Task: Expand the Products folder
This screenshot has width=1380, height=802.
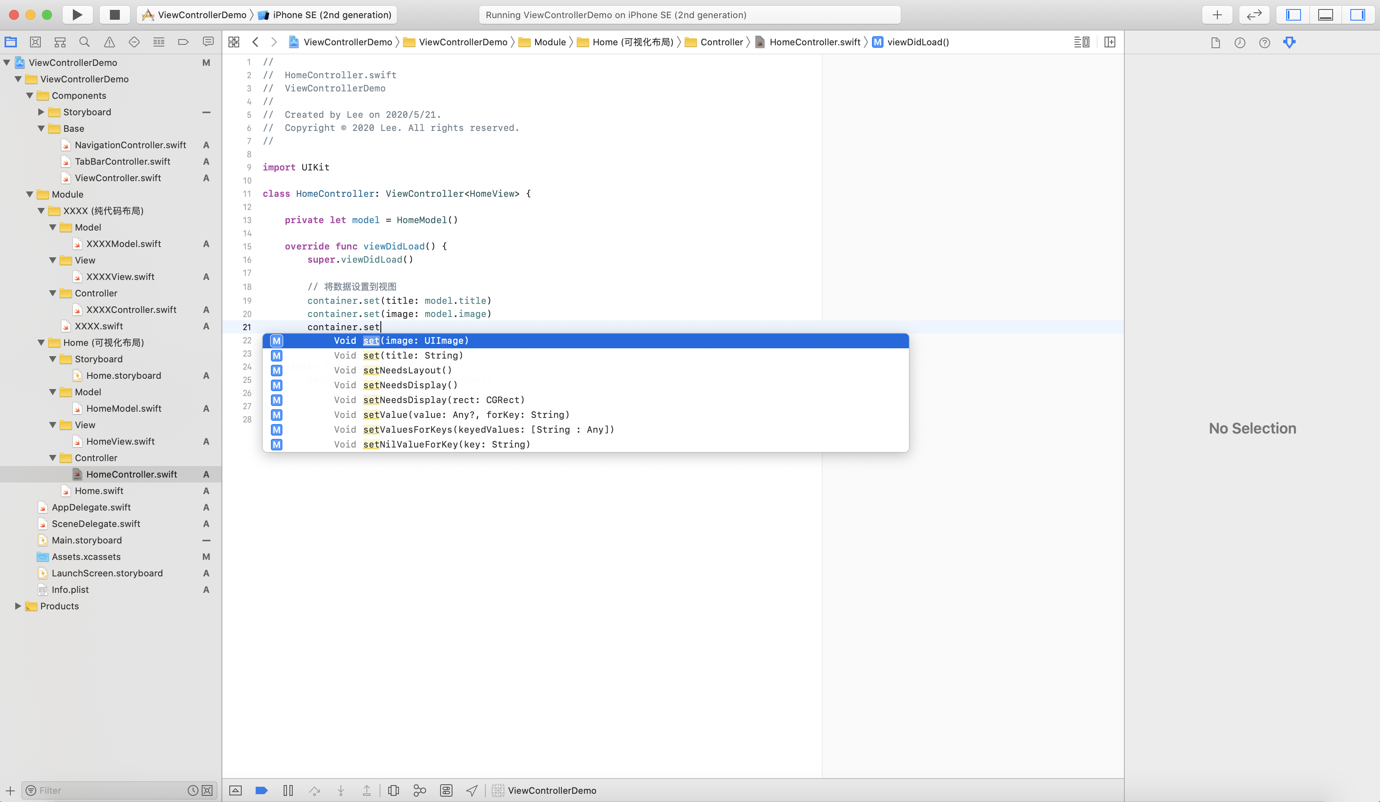Action: point(18,606)
